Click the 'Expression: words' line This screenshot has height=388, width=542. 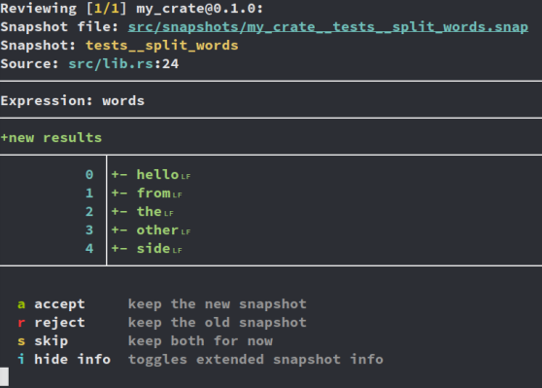pyautogui.click(x=72, y=101)
